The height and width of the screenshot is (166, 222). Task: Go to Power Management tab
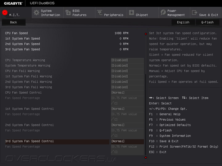coord(174,13)
